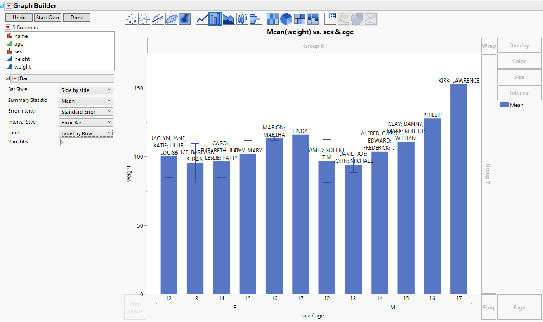The image size is (543, 322).
Task: Select the Points chart element icon
Action: (x=131, y=19)
